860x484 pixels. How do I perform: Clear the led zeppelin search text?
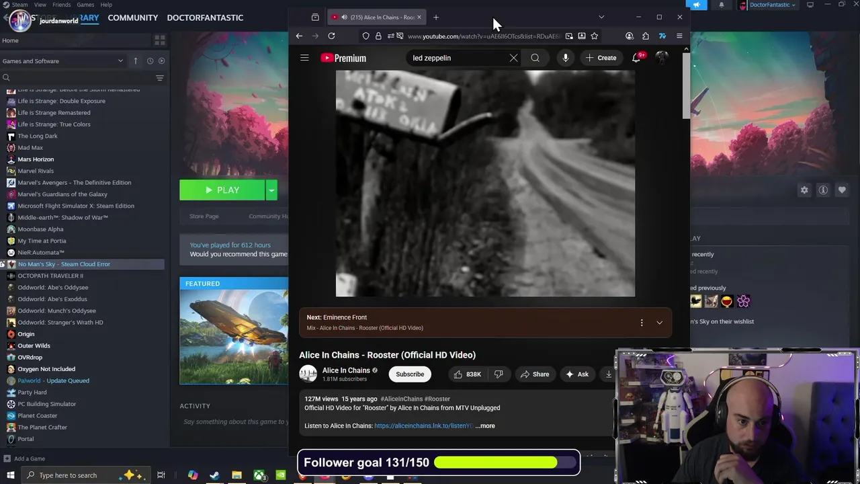[x=513, y=58]
